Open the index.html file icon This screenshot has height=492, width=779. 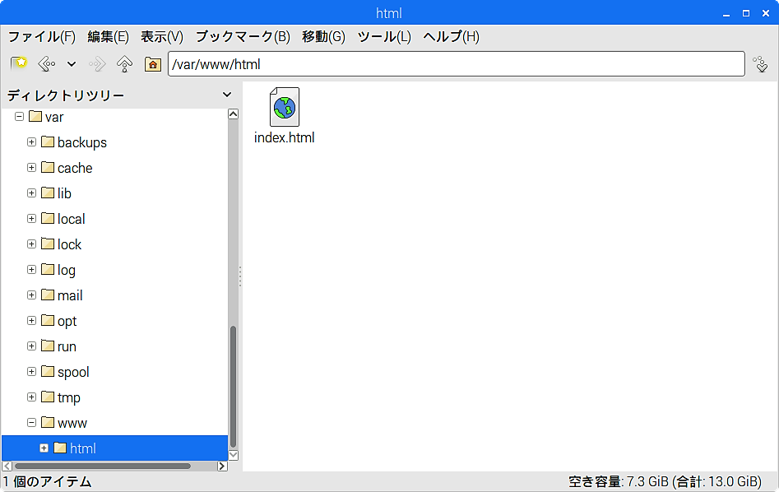[285, 107]
